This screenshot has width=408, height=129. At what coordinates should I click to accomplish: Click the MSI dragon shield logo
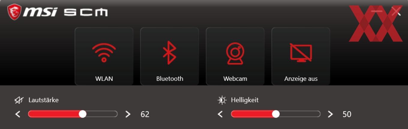[x=14, y=12]
